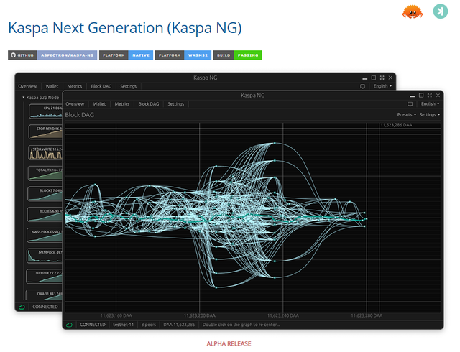460x352 pixels.
Task: Click the Build Passing badge
Action: point(238,55)
